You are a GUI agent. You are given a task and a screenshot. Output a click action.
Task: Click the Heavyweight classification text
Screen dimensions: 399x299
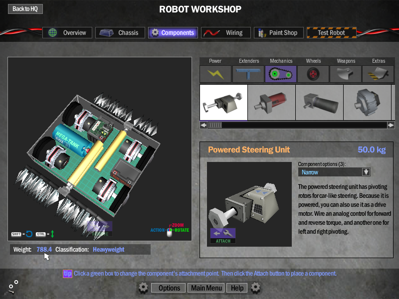(109, 250)
